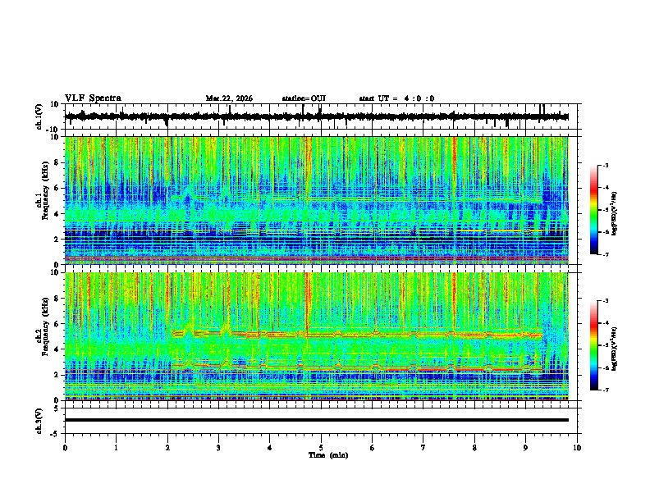Click the "6" kHz tick on ch.1 frequency axis
Image resolution: width=650 pixels, height=502 pixels.
point(57,189)
